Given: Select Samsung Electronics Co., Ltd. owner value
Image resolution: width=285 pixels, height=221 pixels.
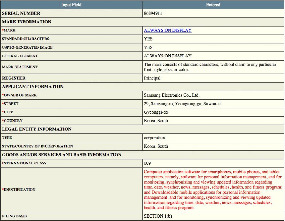Looking at the screenshot, I should tap(172, 95).
